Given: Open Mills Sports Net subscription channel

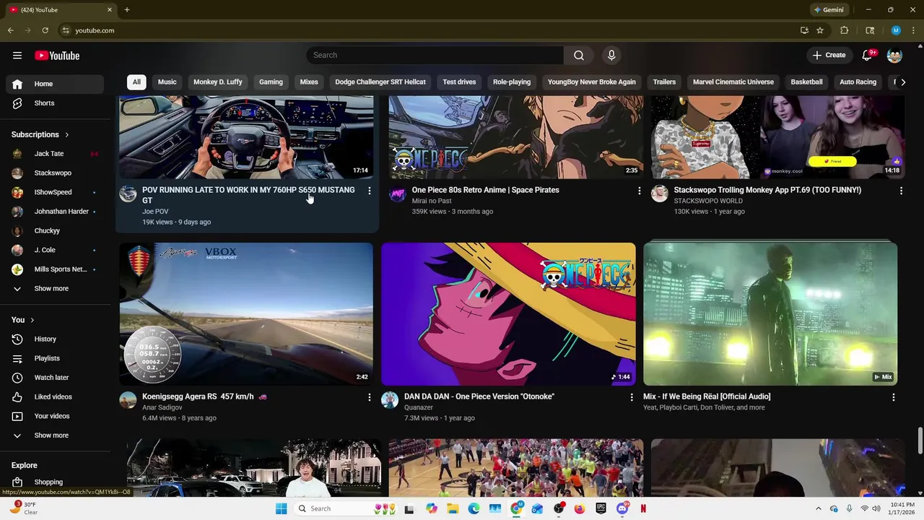Looking at the screenshot, I should [55, 269].
